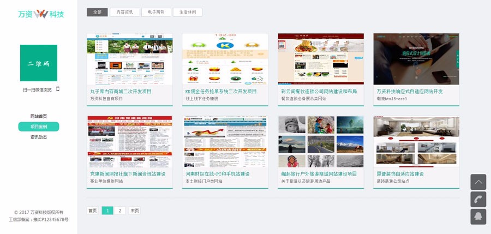Open the QQ chat icon button
Viewport: 491px width, 234px height.
click(478, 217)
